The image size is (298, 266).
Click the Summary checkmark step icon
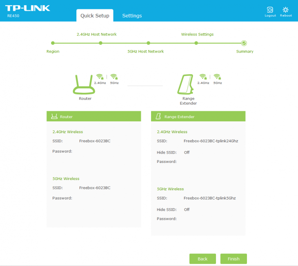[x=244, y=43]
